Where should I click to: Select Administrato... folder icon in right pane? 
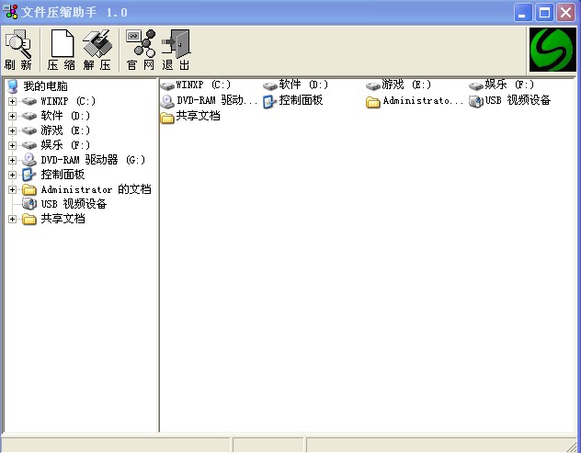coord(373,102)
